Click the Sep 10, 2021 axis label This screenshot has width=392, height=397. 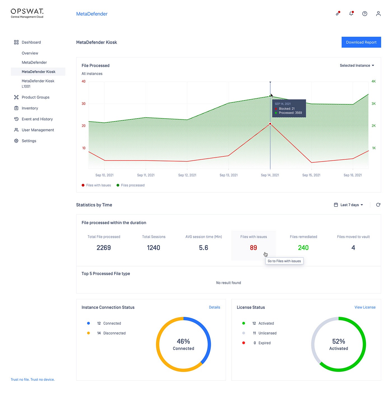pyautogui.click(x=104, y=175)
